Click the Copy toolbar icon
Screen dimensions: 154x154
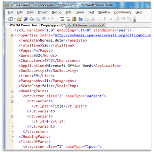point(32,19)
